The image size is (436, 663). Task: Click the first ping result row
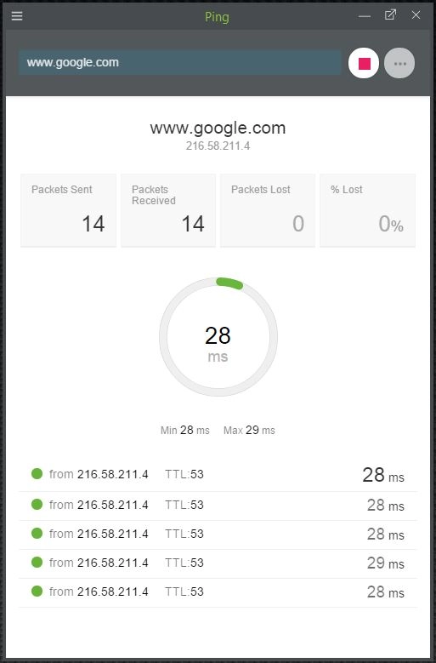pos(218,475)
